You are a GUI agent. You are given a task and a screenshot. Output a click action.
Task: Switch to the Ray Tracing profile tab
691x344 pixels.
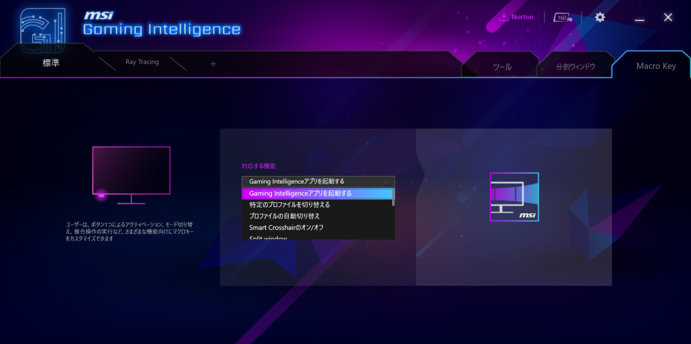click(x=142, y=62)
